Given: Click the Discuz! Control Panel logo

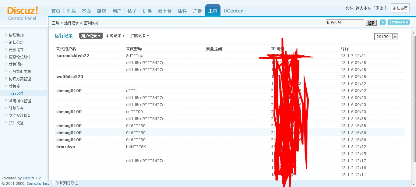Looking at the screenshot, I should [23, 13].
